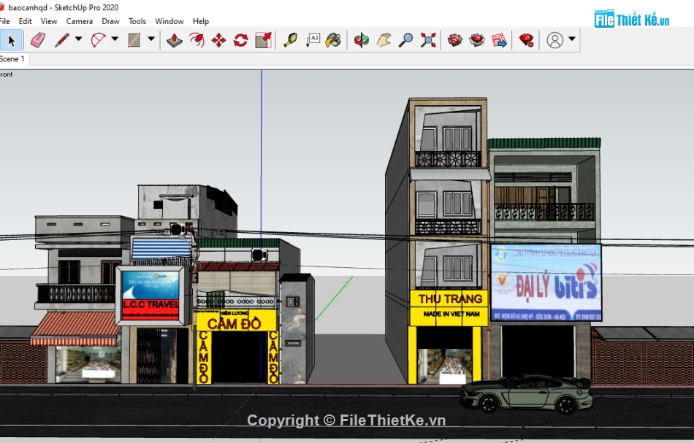This screenshot has width=694, height=443.
Task: Click the user account sign-in icon
Action: (x=555, y=40)
